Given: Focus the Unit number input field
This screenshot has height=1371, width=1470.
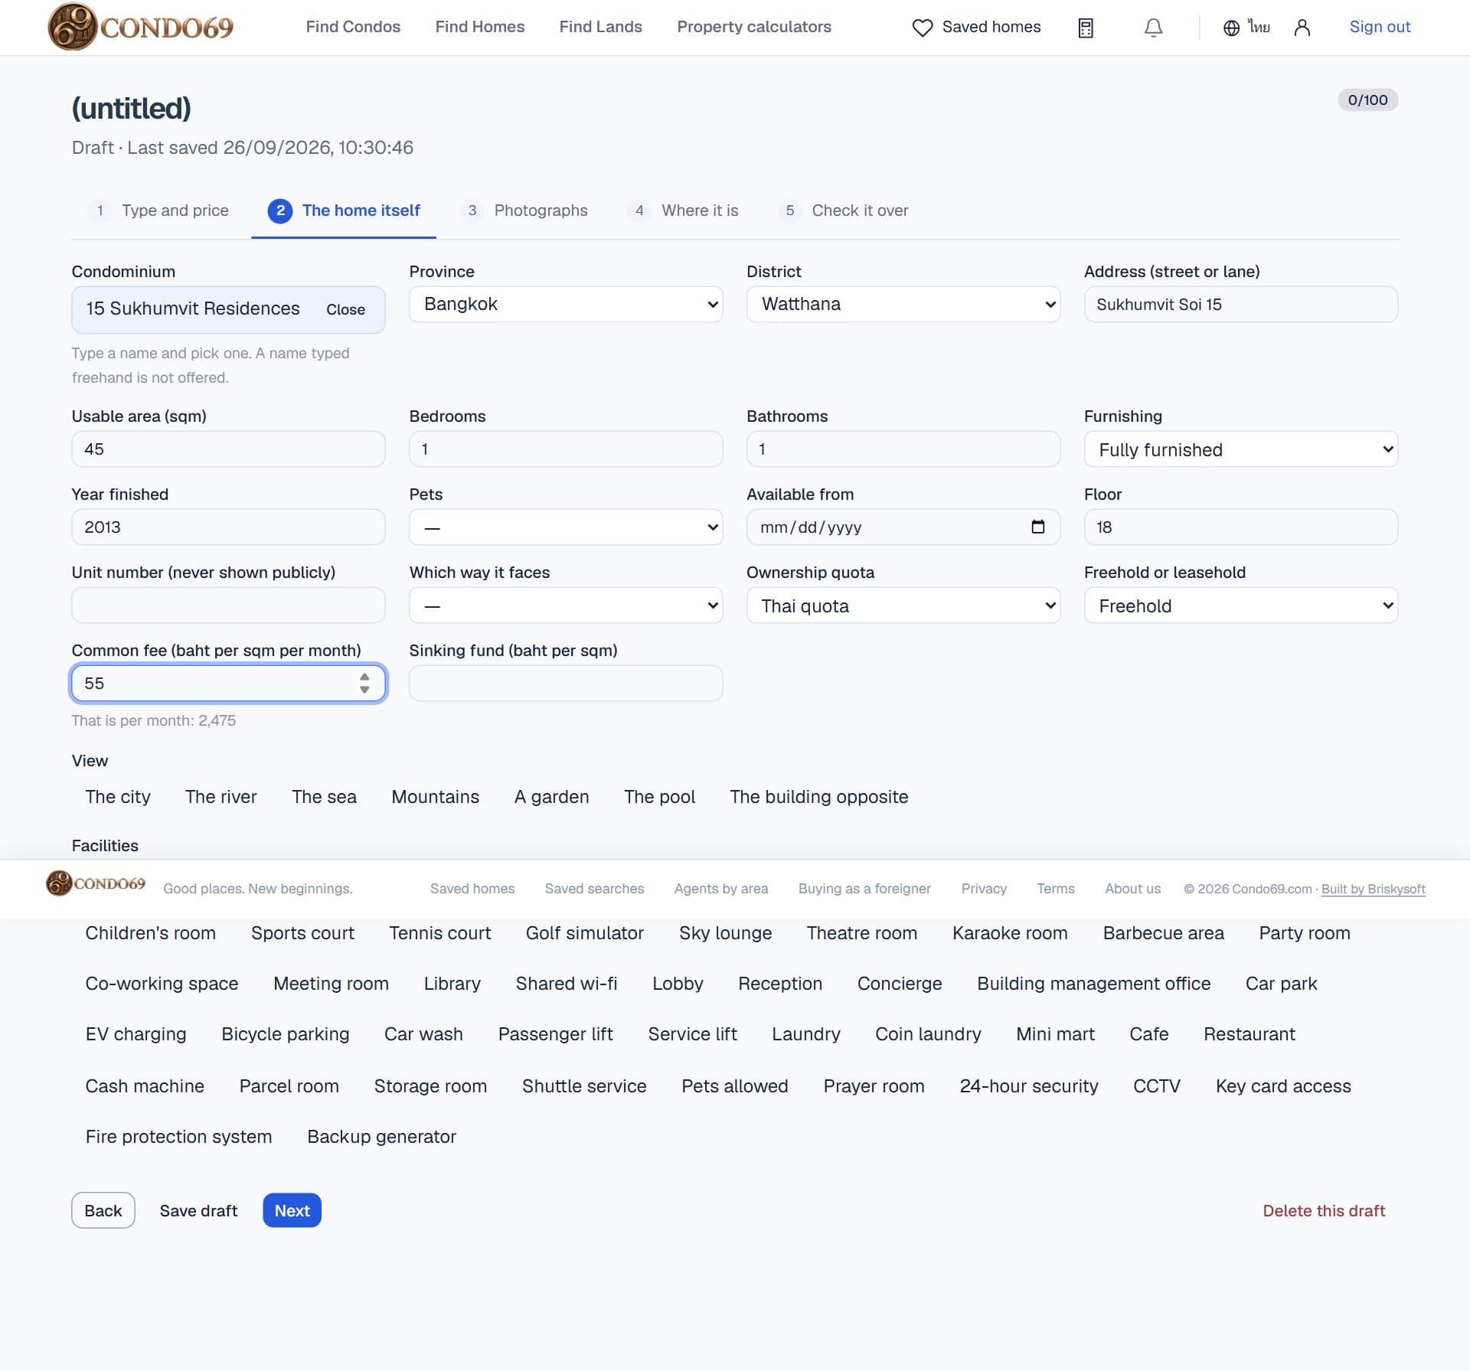Looking at the screenshot, I should (x=228, y=605).
